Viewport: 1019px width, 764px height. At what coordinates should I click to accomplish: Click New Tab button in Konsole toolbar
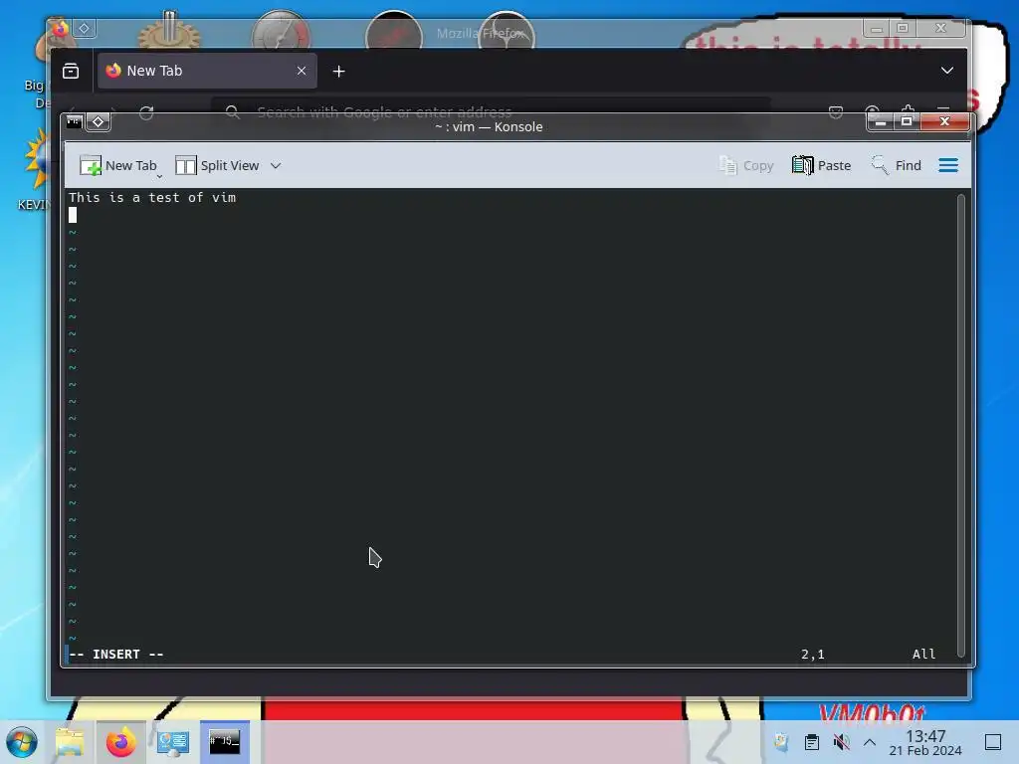tap(117, 166)
